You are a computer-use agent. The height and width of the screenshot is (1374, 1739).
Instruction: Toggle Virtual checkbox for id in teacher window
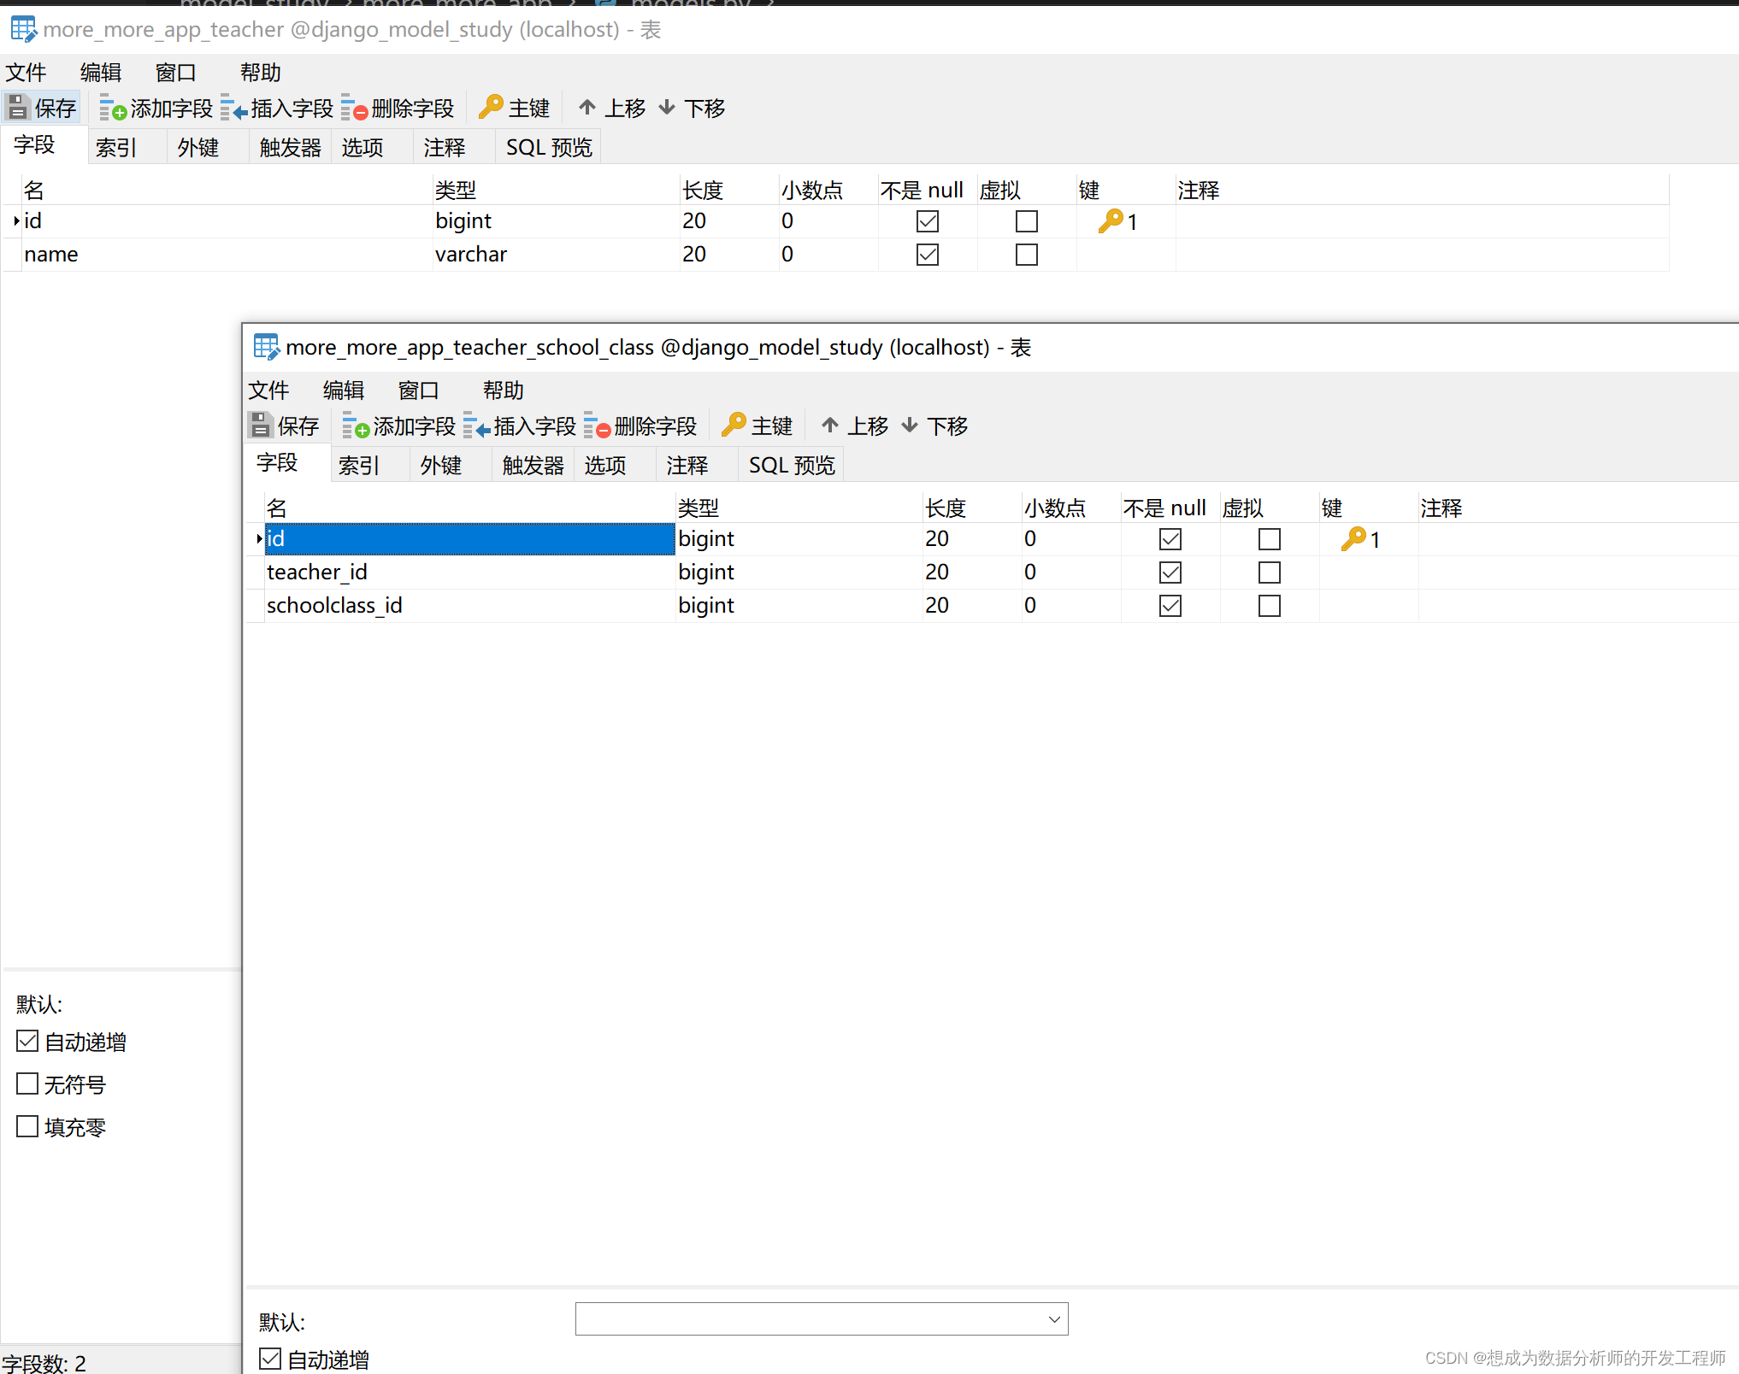coord(1027,221)
